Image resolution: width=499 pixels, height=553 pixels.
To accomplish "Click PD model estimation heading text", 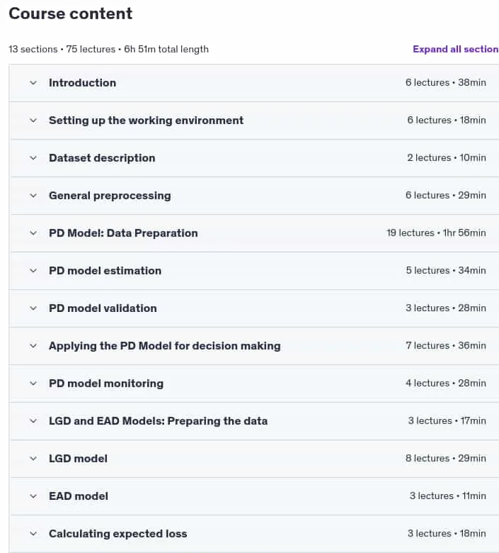I will pos(105,271).
